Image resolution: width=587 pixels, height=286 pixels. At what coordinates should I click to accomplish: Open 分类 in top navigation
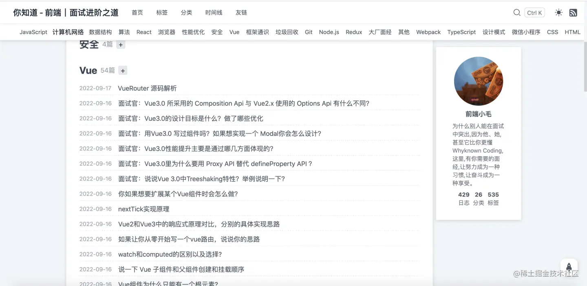click(x=186, y=13)
